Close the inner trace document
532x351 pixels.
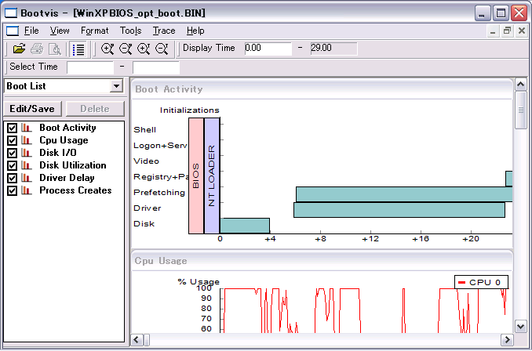coord(522,31)
